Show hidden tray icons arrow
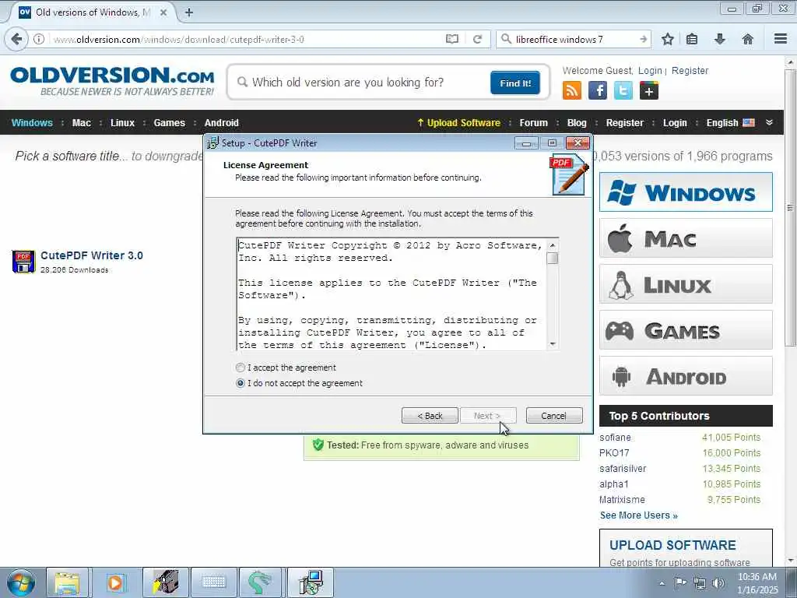 tap(662, 583)
